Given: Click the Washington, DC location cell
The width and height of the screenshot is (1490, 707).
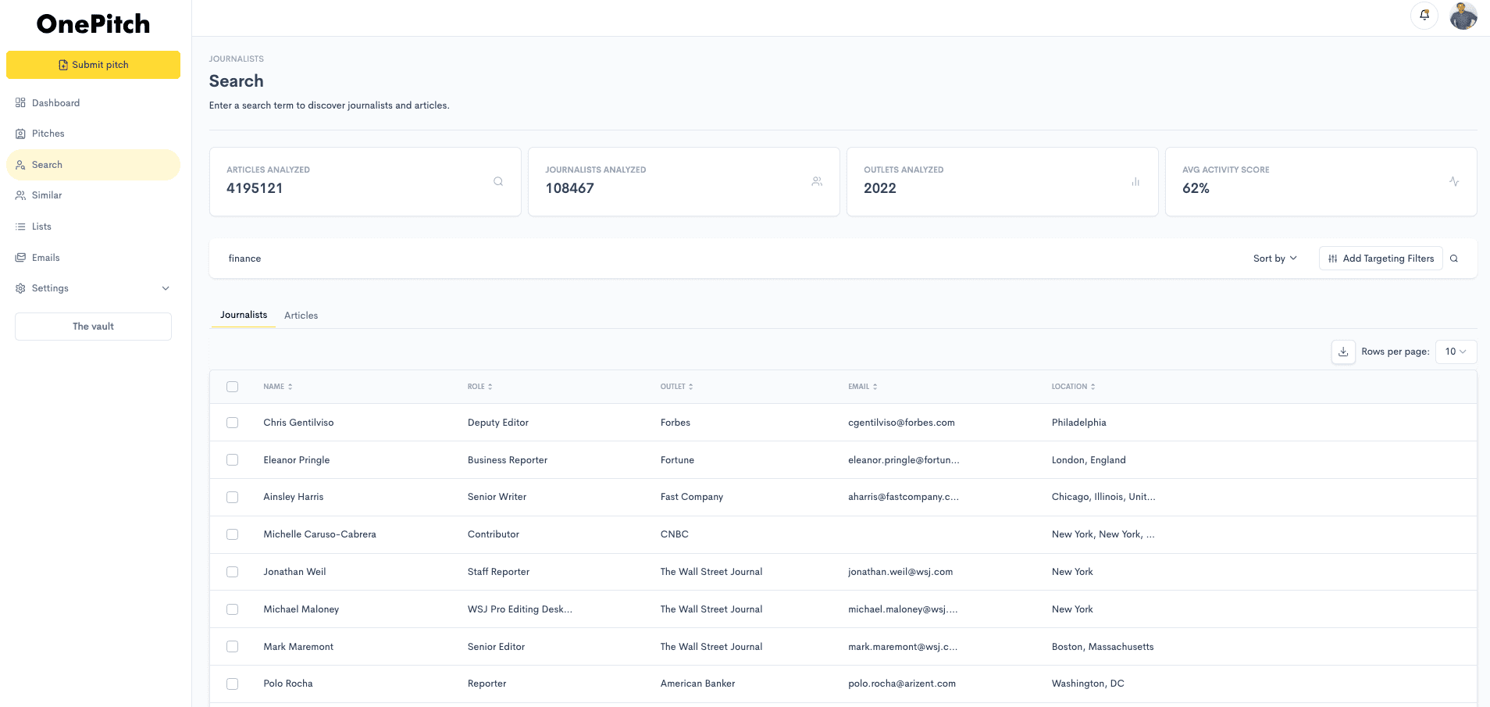Looking at the screenshot, I should point(1088,684).
